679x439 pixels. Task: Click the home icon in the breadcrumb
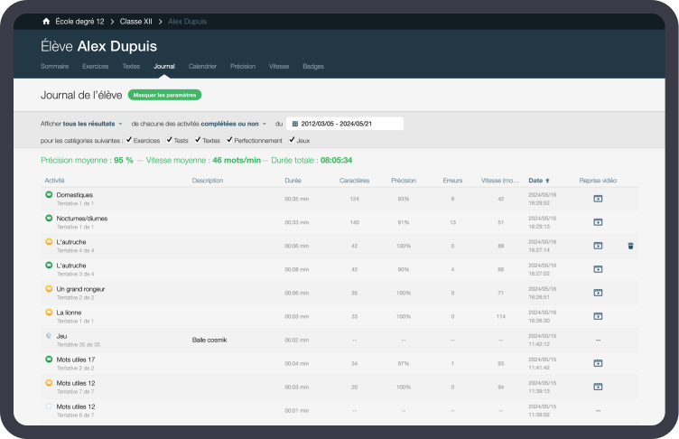click(46, 20)
